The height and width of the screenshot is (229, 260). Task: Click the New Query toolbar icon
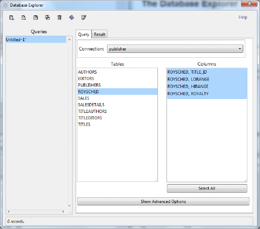12,18
